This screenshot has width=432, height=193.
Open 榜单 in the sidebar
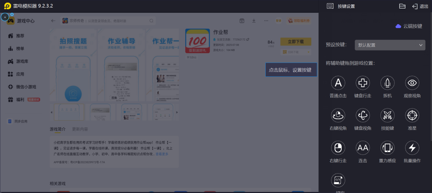click(20, 49)
